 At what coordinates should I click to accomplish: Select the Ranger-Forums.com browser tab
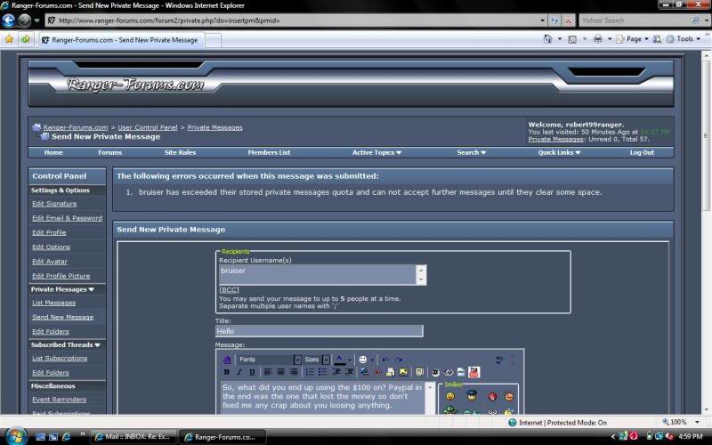click(121, 40)
